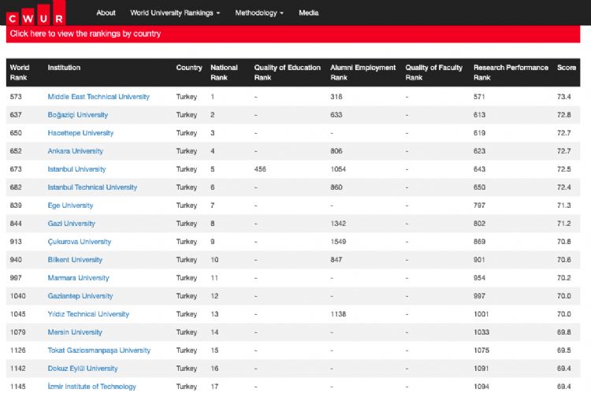Open Dokuz Eylül University link
Screen dimensions: 591x393
(83, 368)
